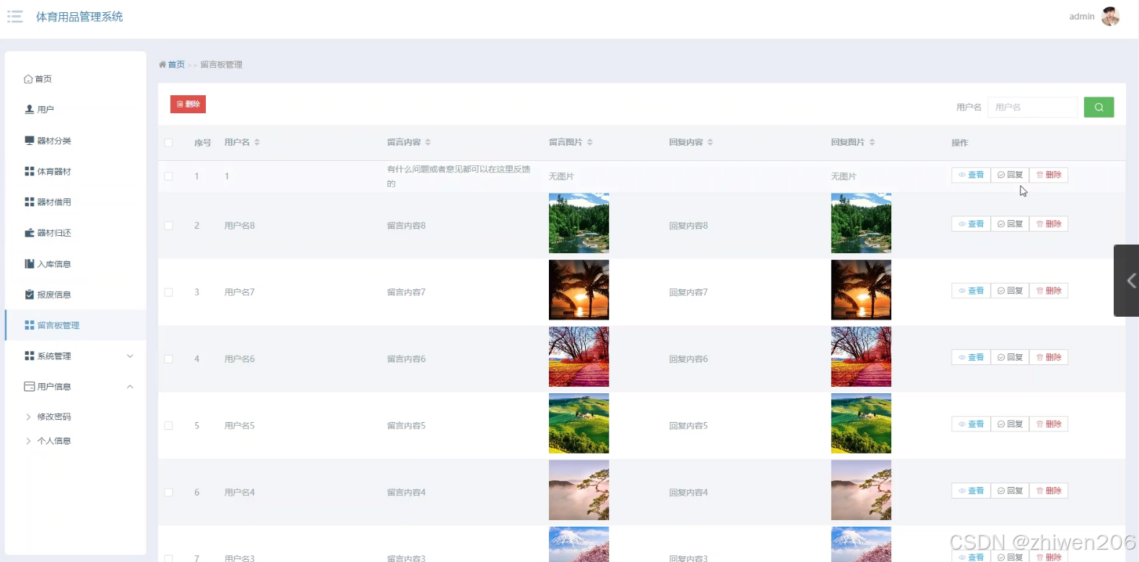This screenshot has width=1139, height=562.
Task: Check the 用户名8 row checkbox
Action: (168, 226)
